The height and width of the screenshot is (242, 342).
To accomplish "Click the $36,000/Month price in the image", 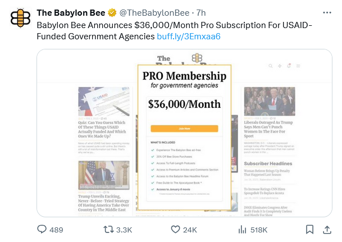I will 184,104.
